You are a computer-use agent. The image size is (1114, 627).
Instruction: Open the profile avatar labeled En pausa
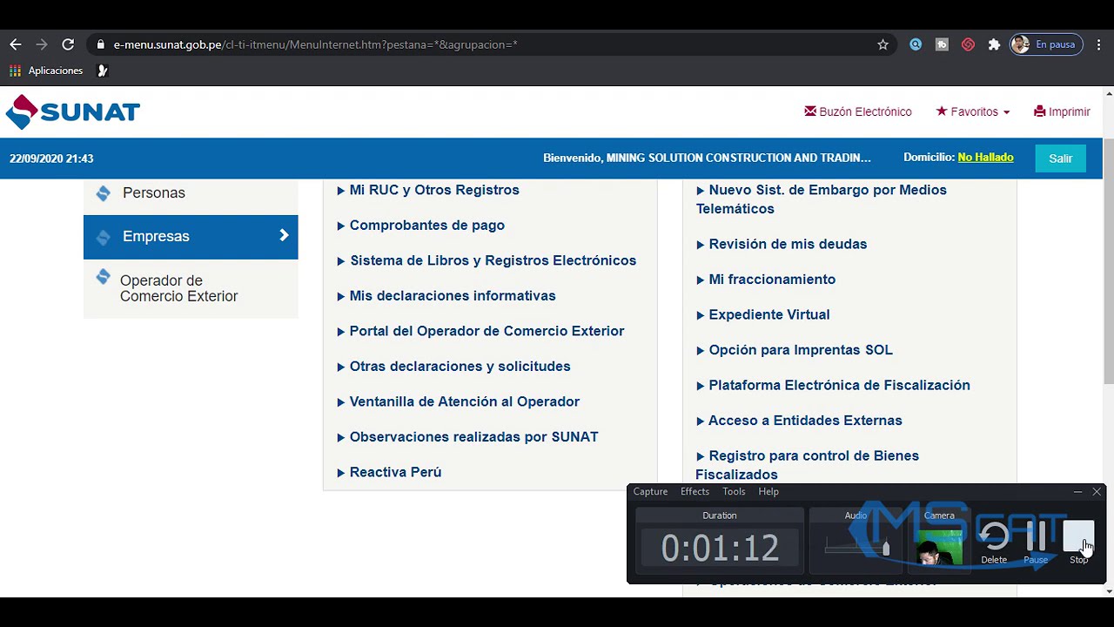(1045, 44)
